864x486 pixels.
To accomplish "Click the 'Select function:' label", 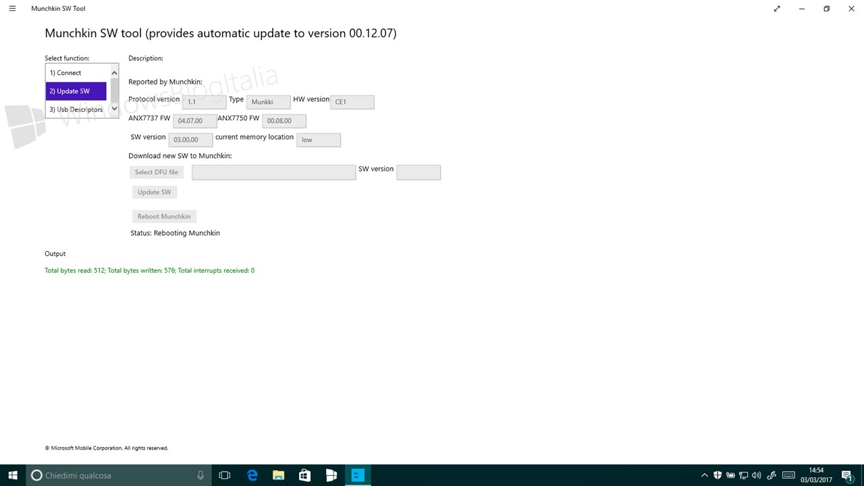I will click(x=67, y=58).
